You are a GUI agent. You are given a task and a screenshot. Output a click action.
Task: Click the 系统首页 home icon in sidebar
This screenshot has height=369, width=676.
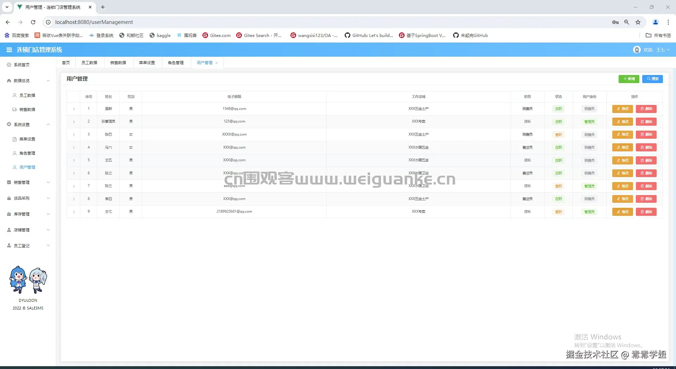click(9, 65)
